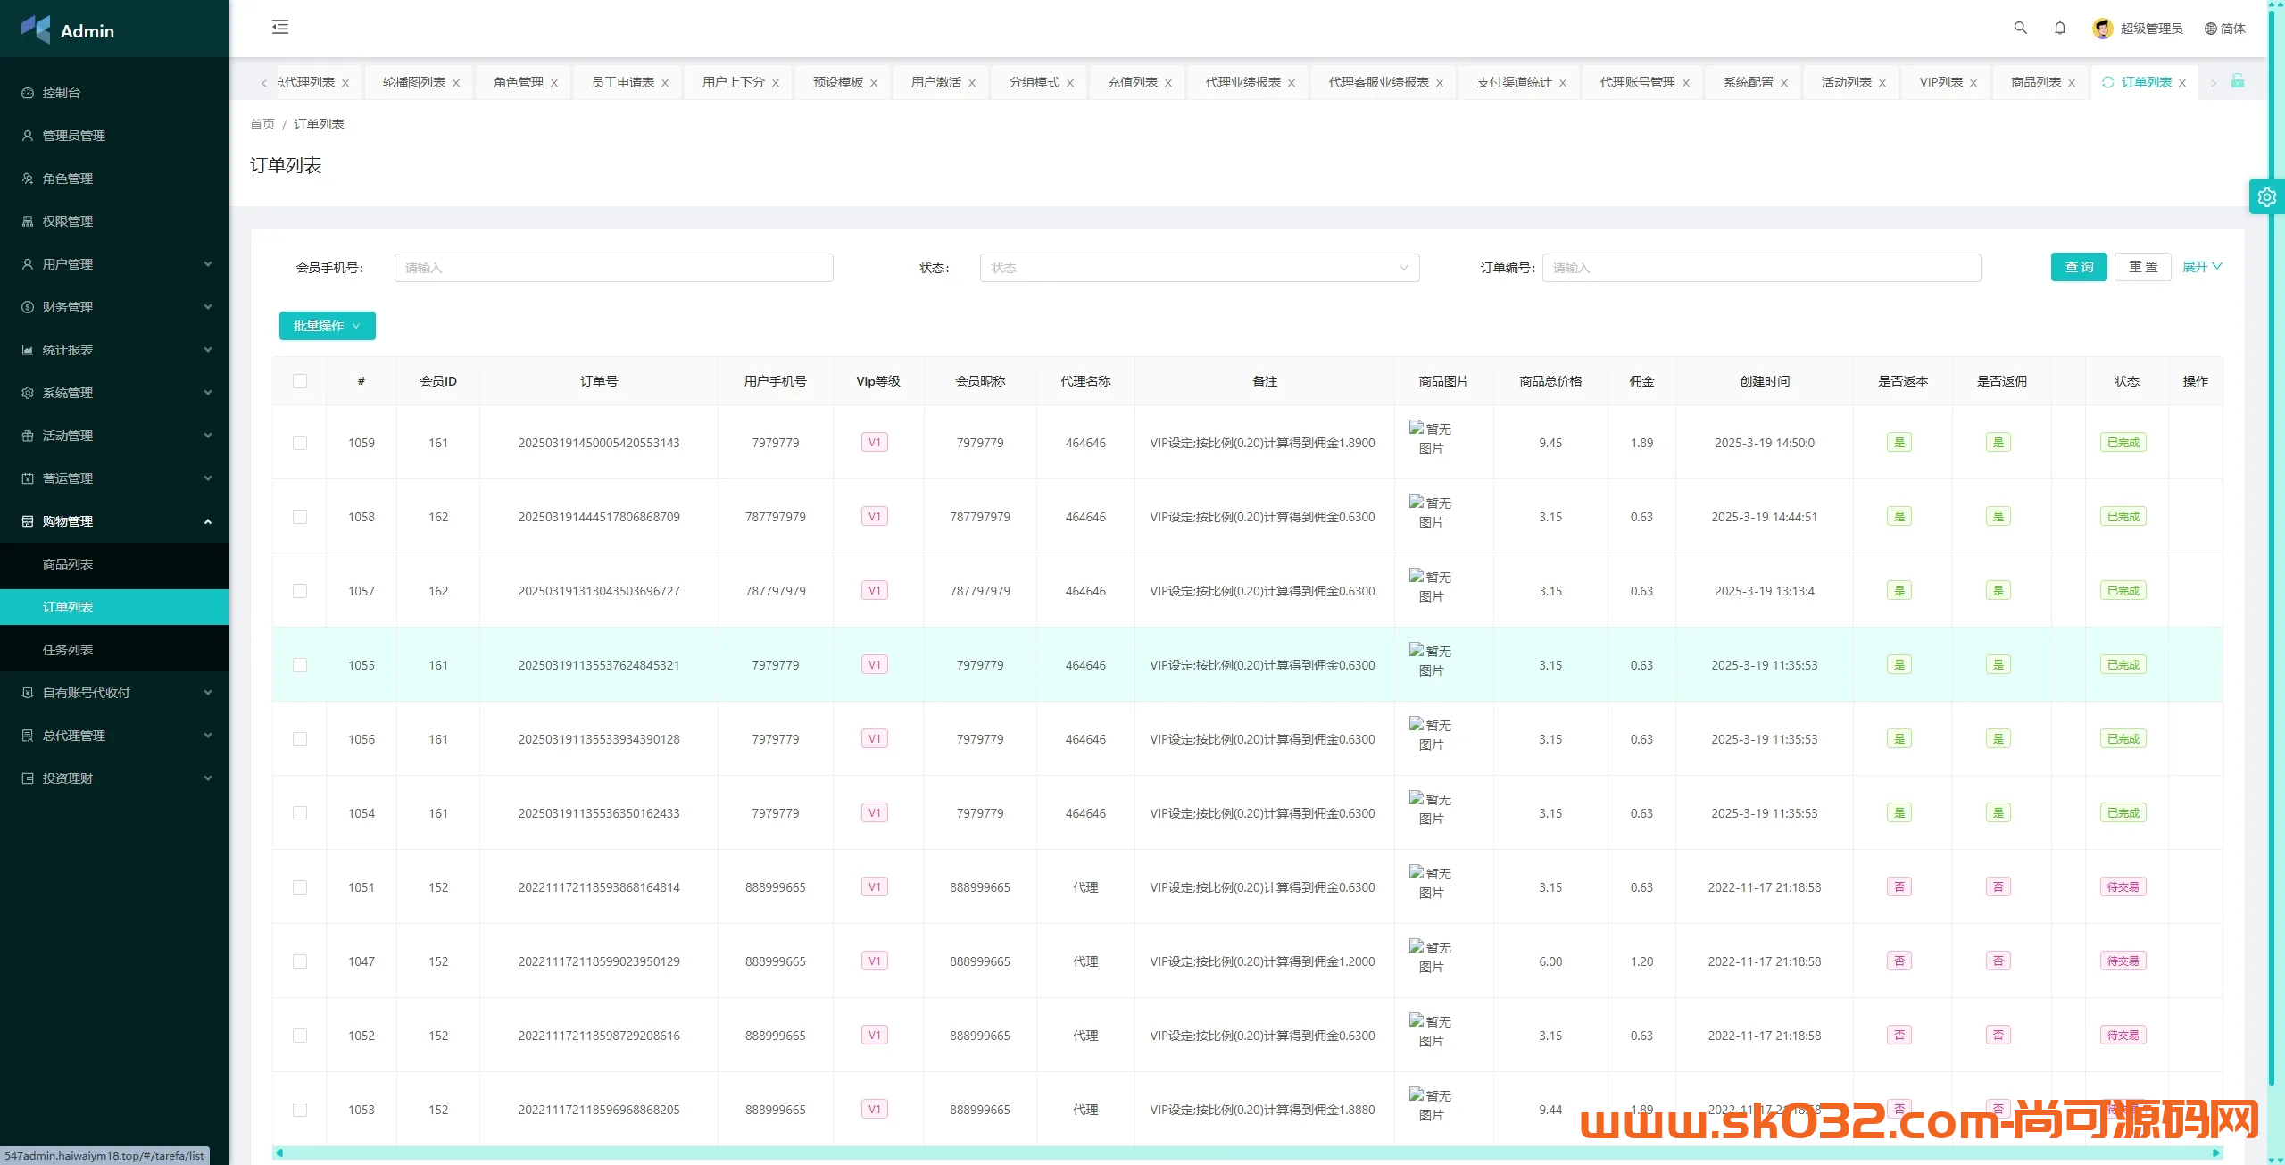2285x1165 pixels.
Task: Switch to the 系统配置 tab
Action: point(1748,82)
